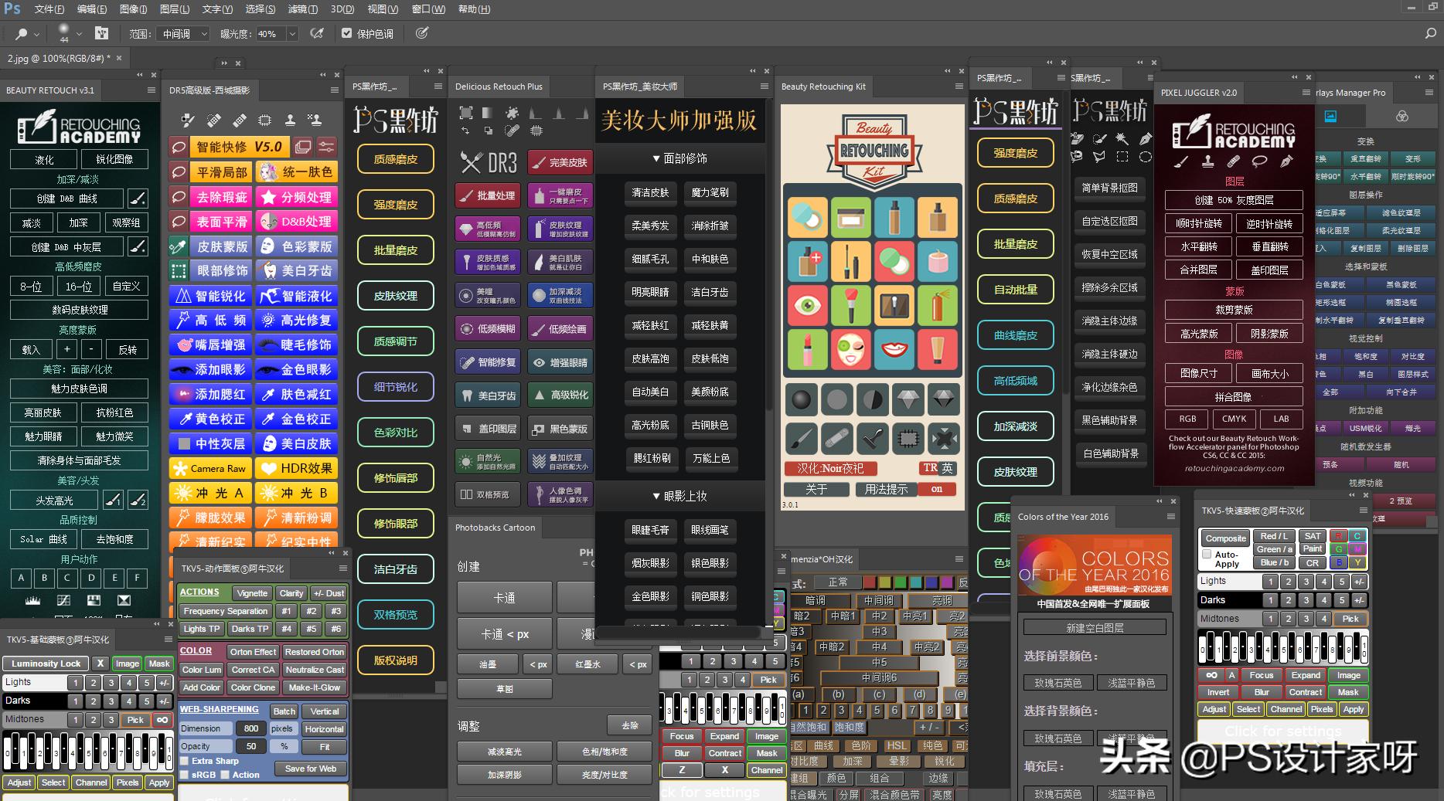The width and height of the screenshot is (1444, 801).
Task: Open the 曝光度 40% dropdown arrow
Action: 292,34
